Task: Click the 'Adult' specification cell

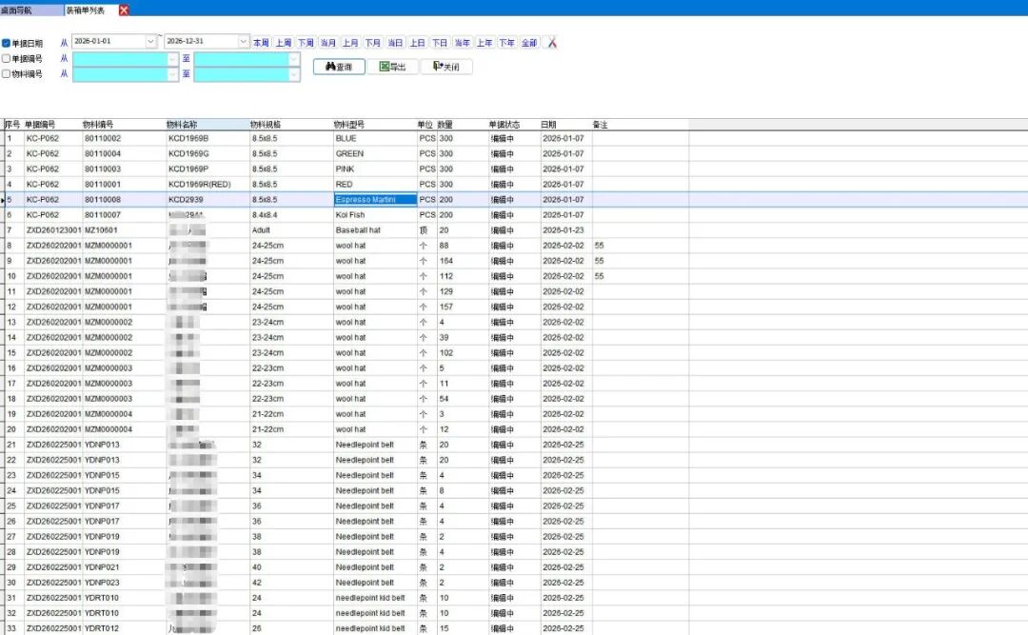Action: point(291,230)
